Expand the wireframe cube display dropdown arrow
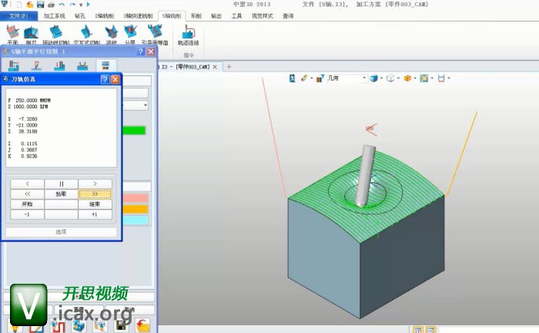Viewport: 539px width, 333px height. [398, 78]
